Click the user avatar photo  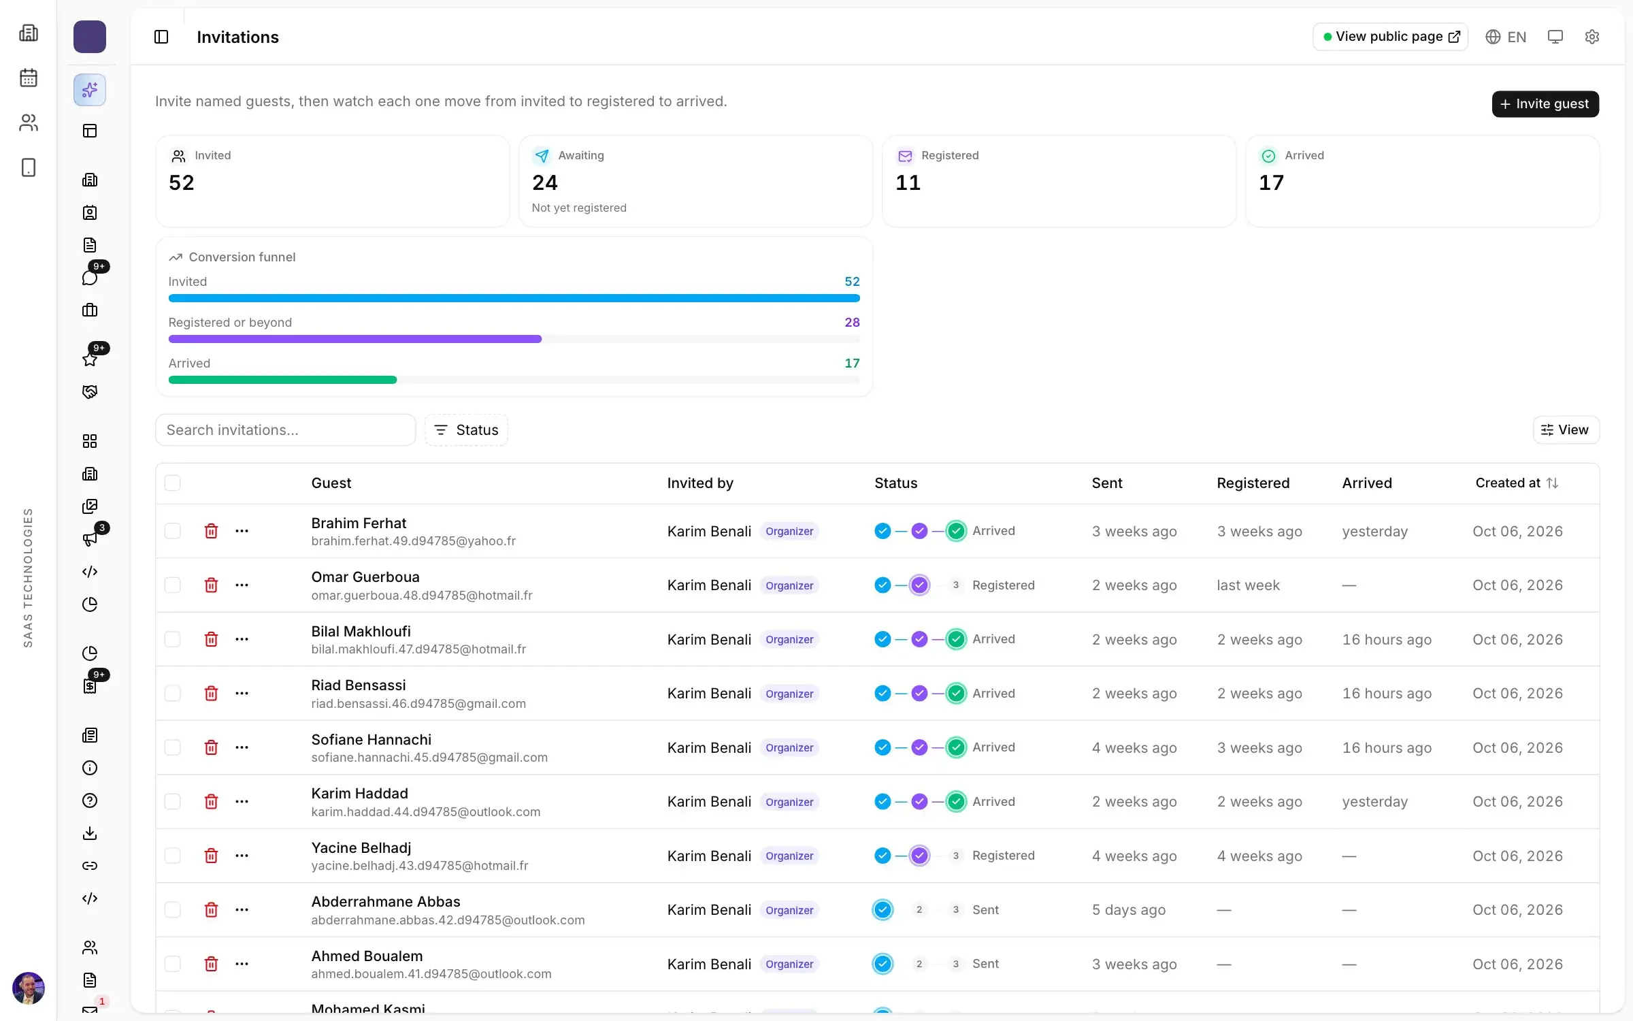point(29,988)
